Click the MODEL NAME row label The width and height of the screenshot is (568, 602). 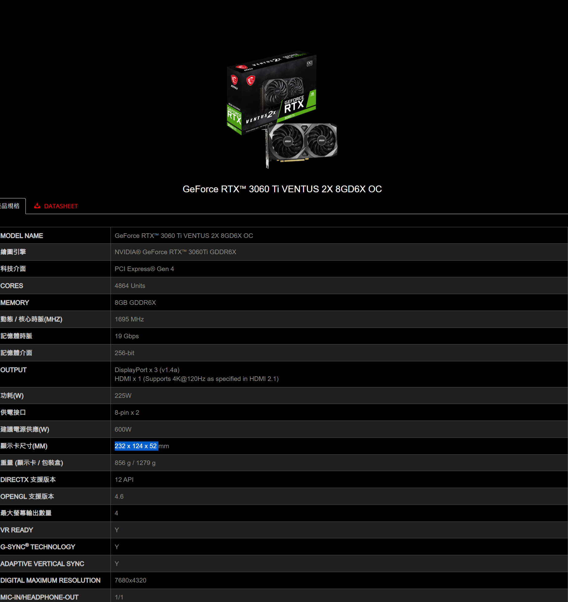(21, 236)
